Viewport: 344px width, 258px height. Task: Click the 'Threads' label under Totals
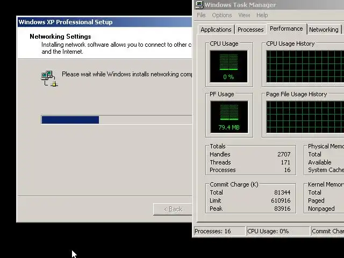(220, 162)
